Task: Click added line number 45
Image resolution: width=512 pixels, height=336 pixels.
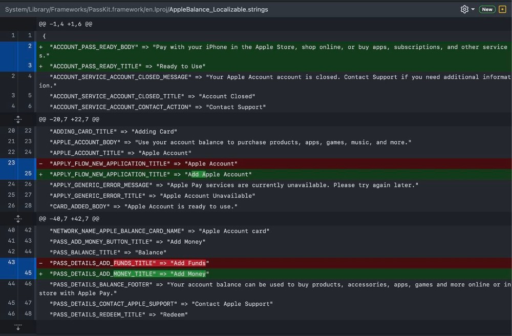Action: pos(28,272)
